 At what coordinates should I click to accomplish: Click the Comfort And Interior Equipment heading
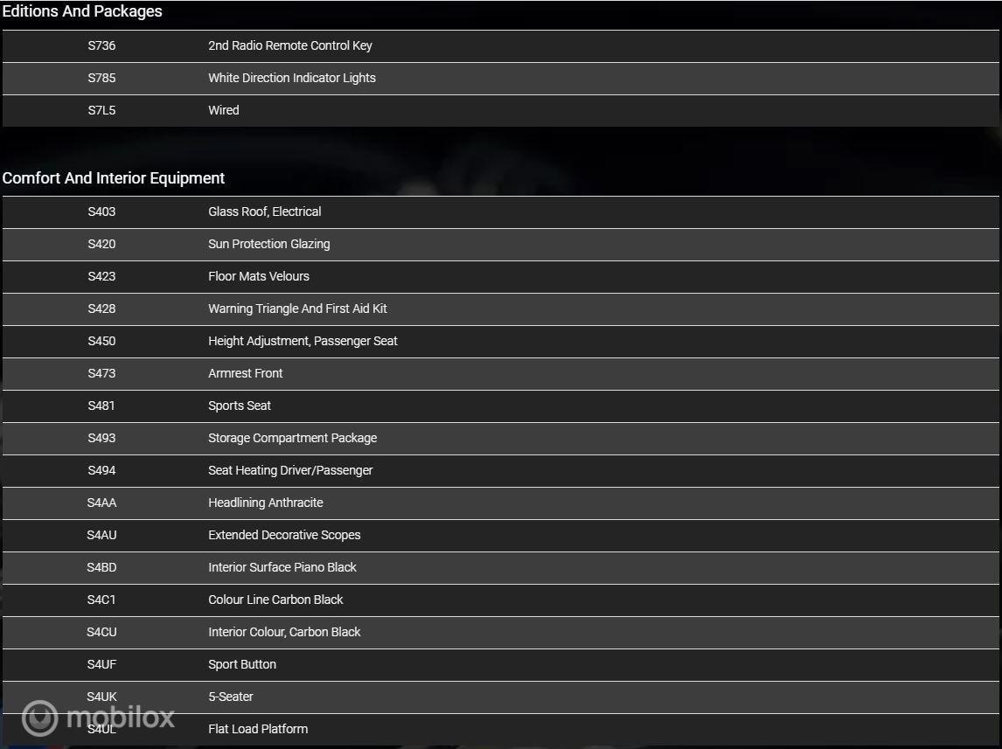click(x=114, y=178)
